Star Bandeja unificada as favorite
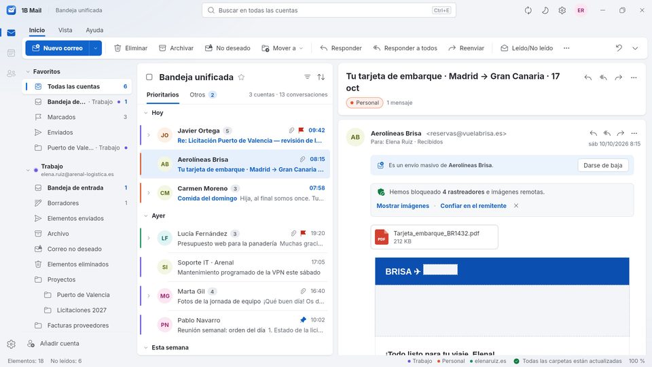652x367 pixels. tap(241, 77)
